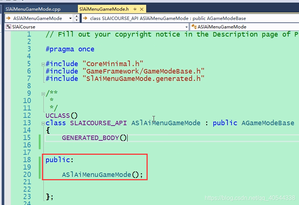Click the "CoreMinimal.h" include string
This screenshot has height=205, width=299.
pos(113,64)
